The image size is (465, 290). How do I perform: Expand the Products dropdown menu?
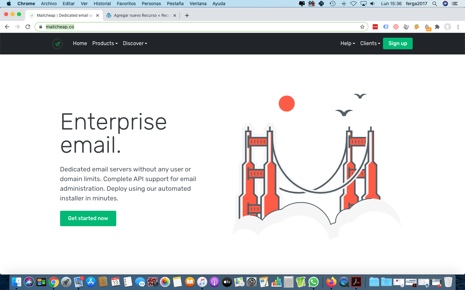pos(105,43)
